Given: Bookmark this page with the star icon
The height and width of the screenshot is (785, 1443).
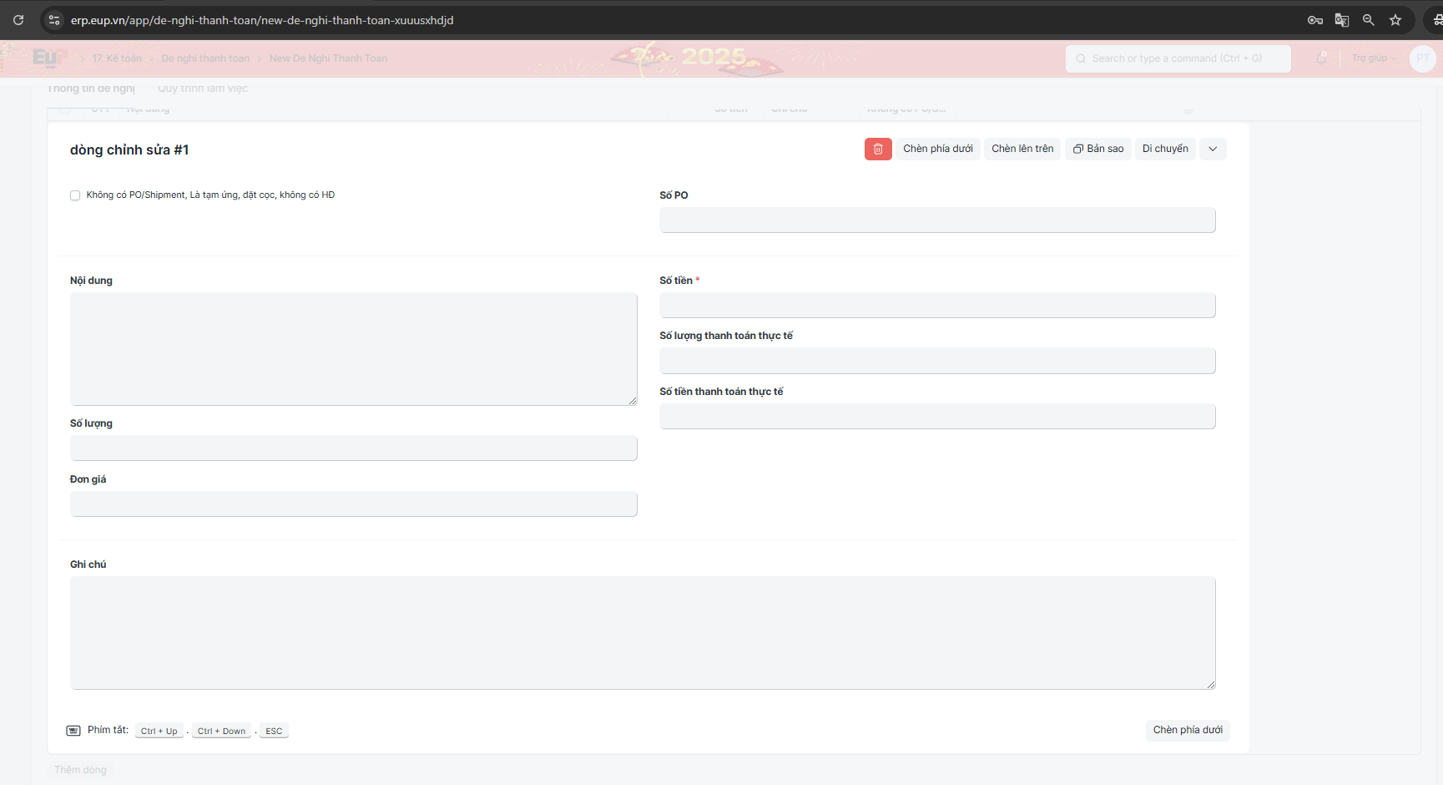Looking at the screenshot, I should click(1395, 20).
